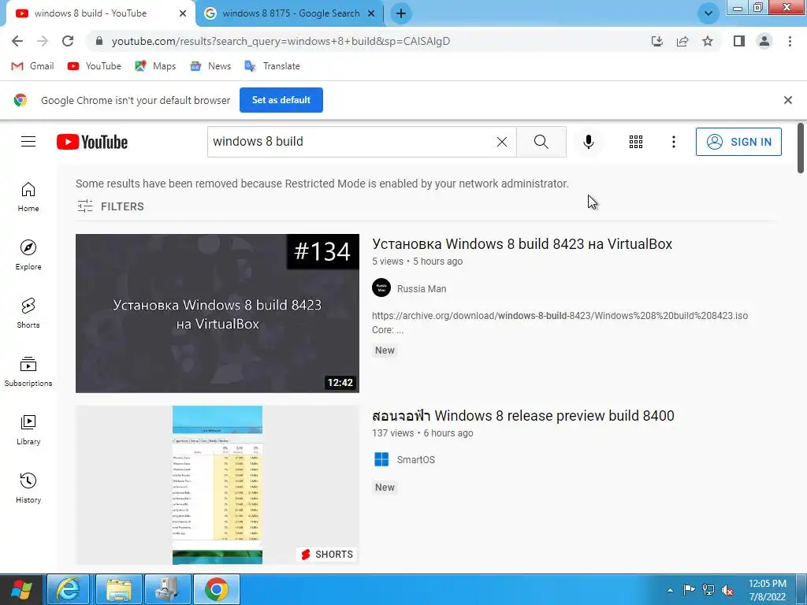Open the Windows Start menu

coord(21,589)
